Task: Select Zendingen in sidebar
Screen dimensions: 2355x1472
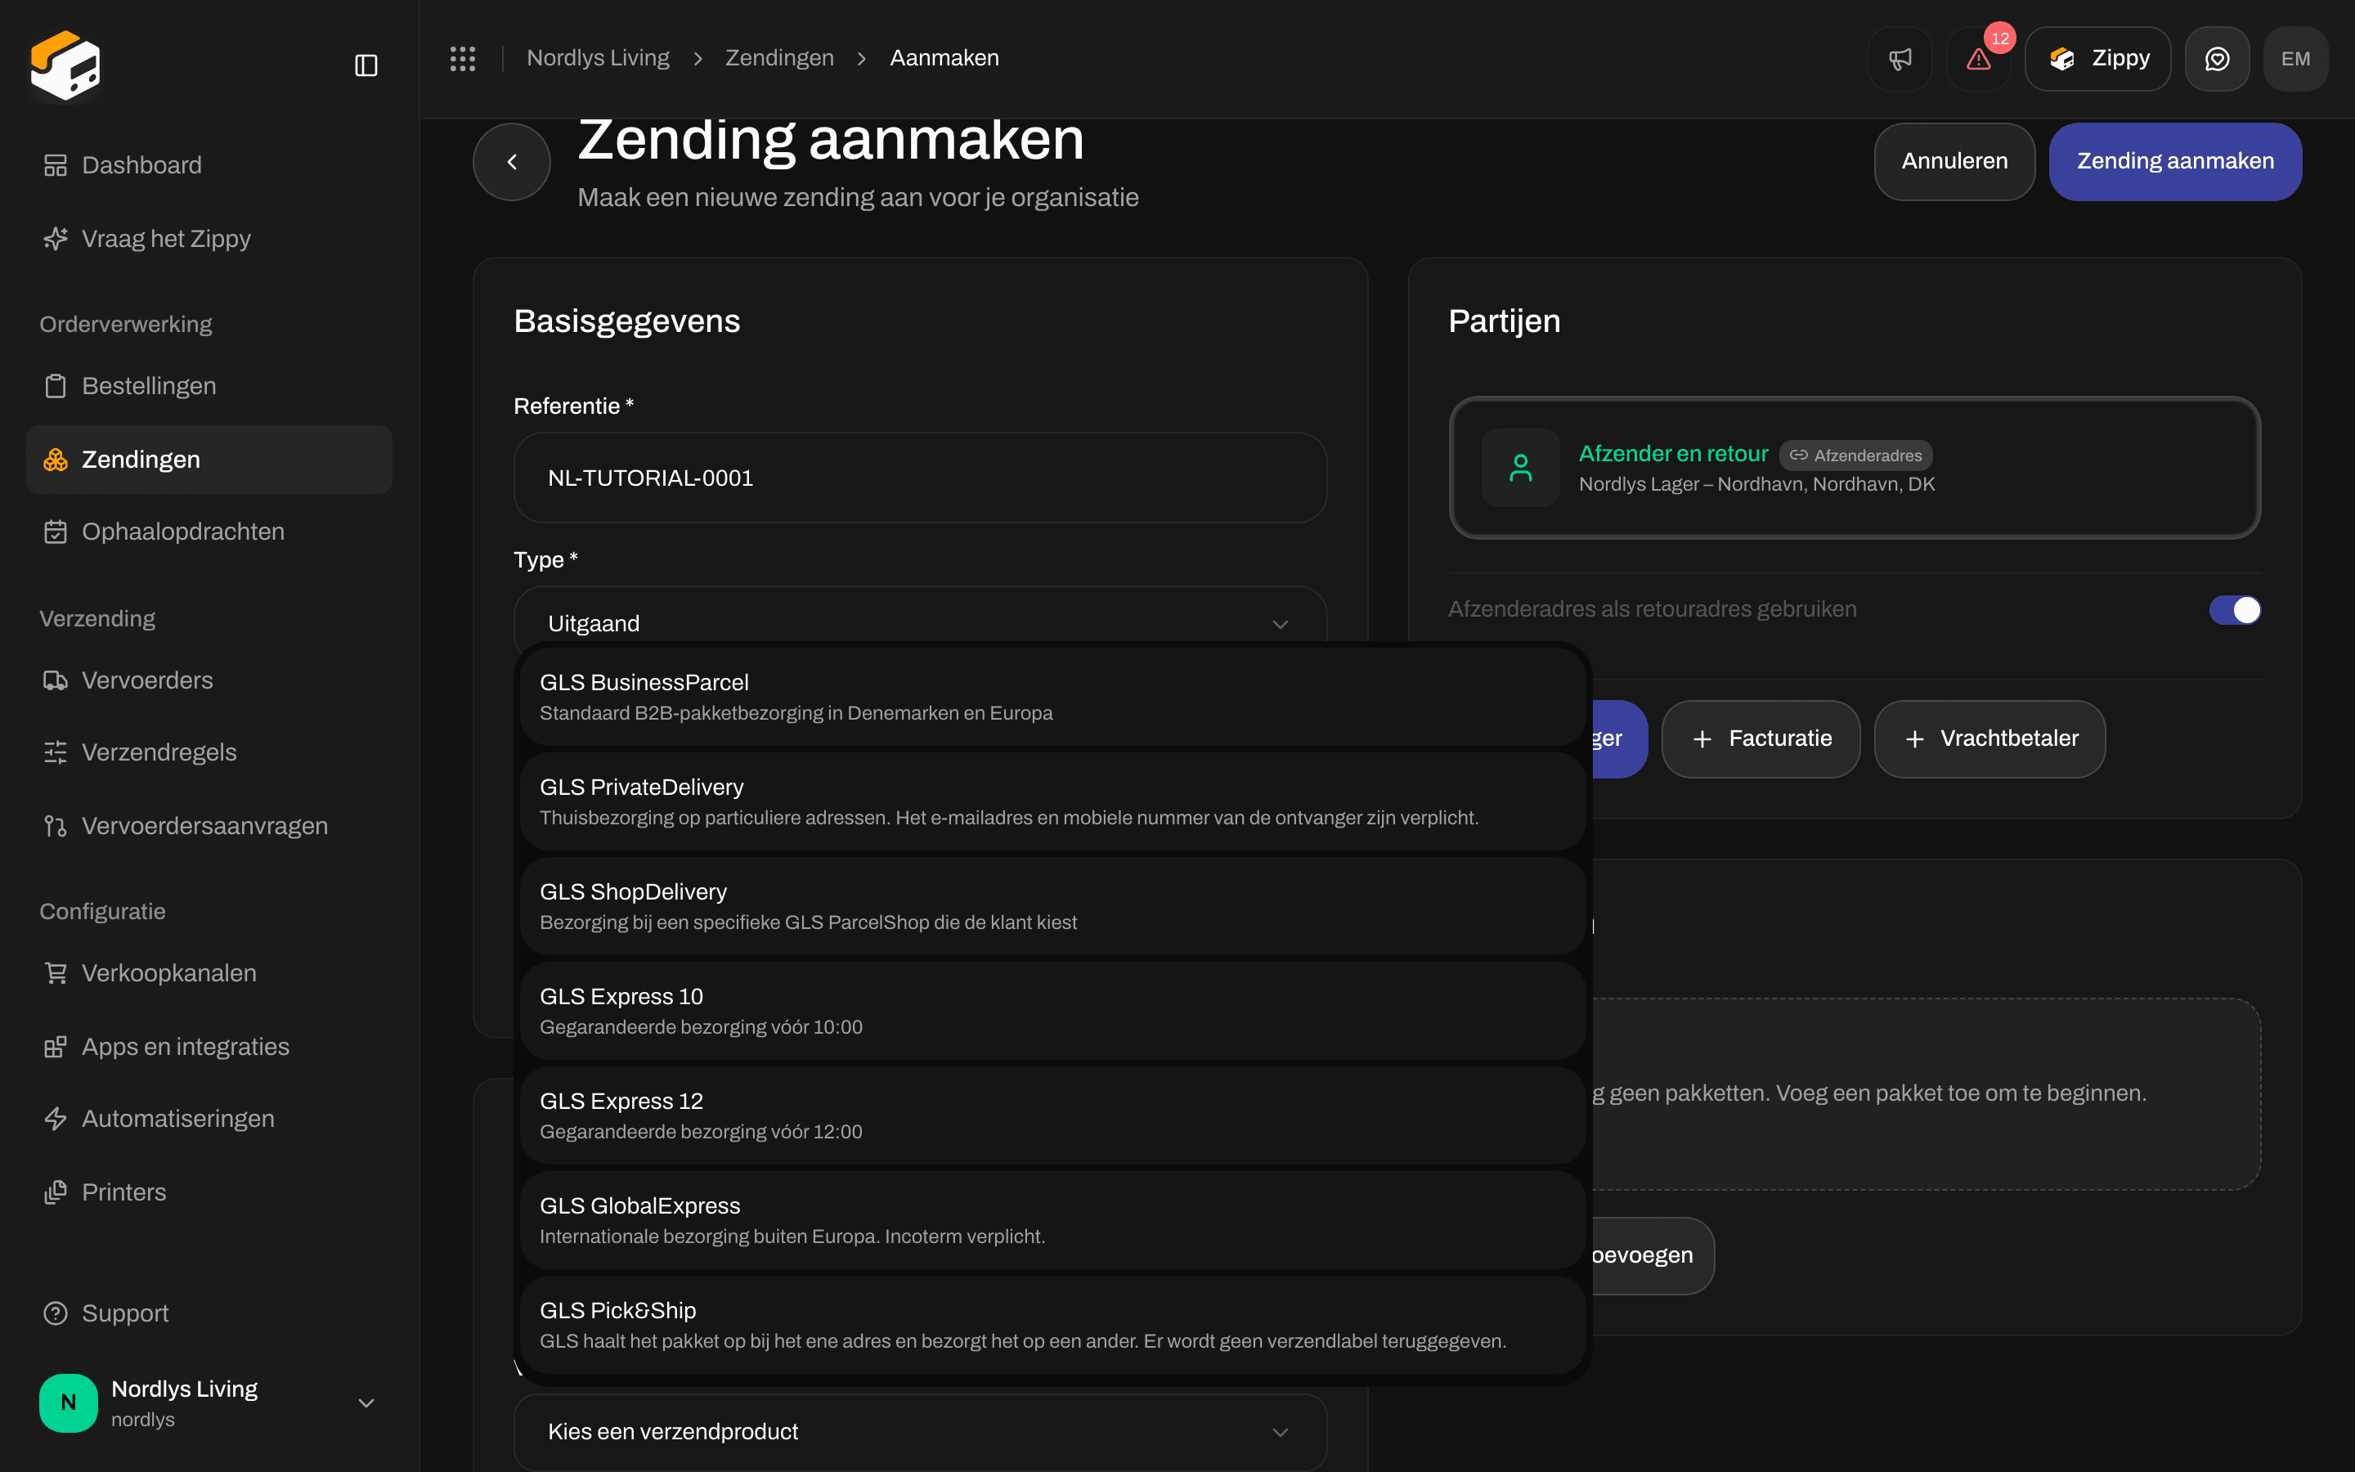Action: [x=209, y=460]
